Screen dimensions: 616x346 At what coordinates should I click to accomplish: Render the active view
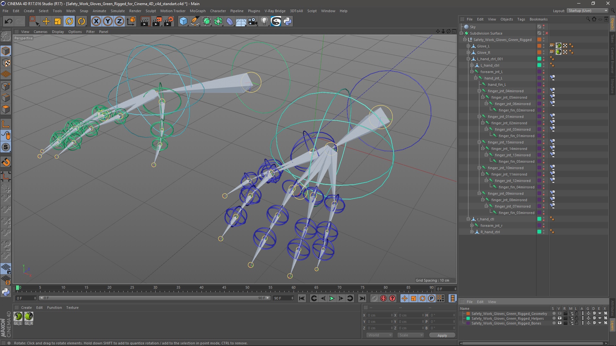[145, 21]
